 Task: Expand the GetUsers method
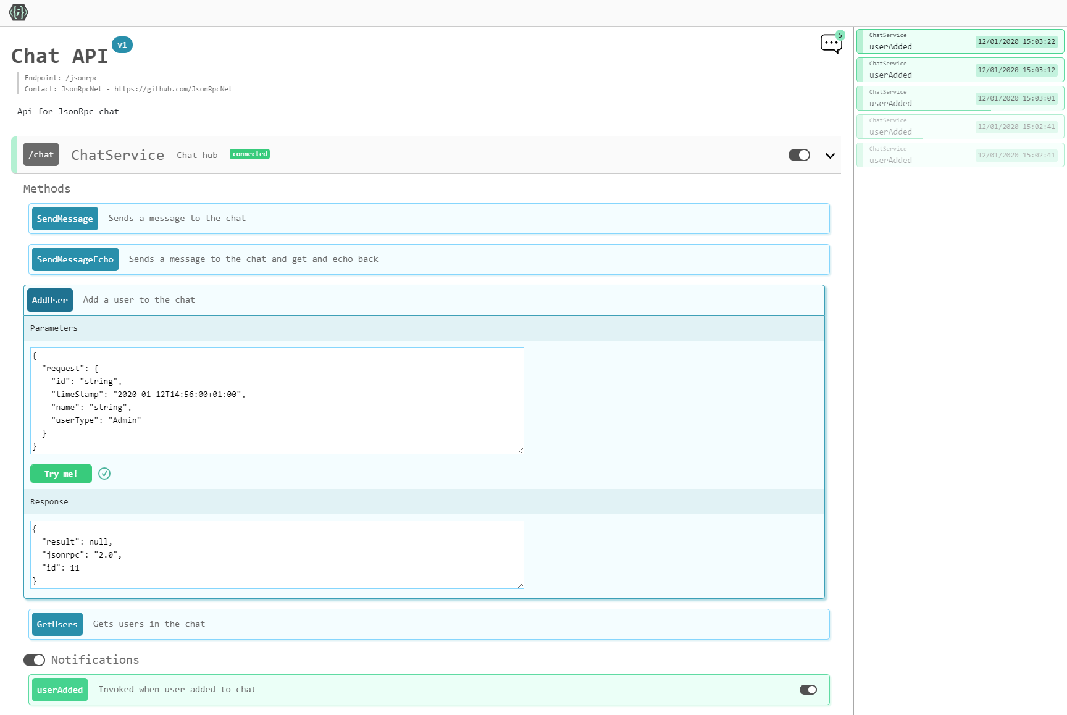[429, 624]
